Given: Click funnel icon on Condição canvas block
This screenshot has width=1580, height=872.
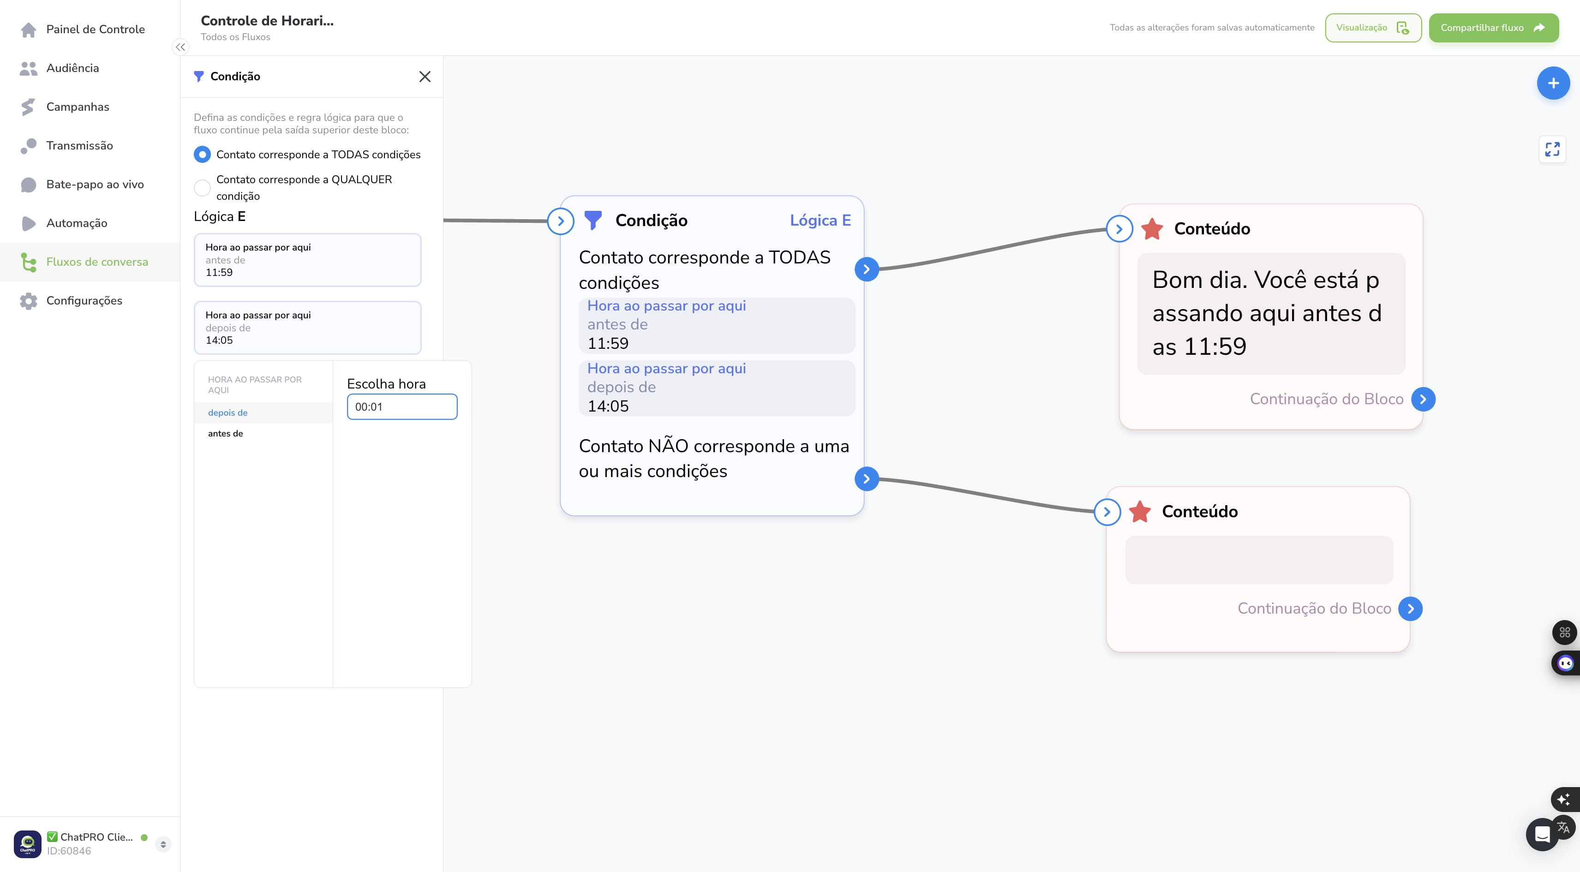Looking at the screenshot, I should pyautogui.click(x=592, y=220).
